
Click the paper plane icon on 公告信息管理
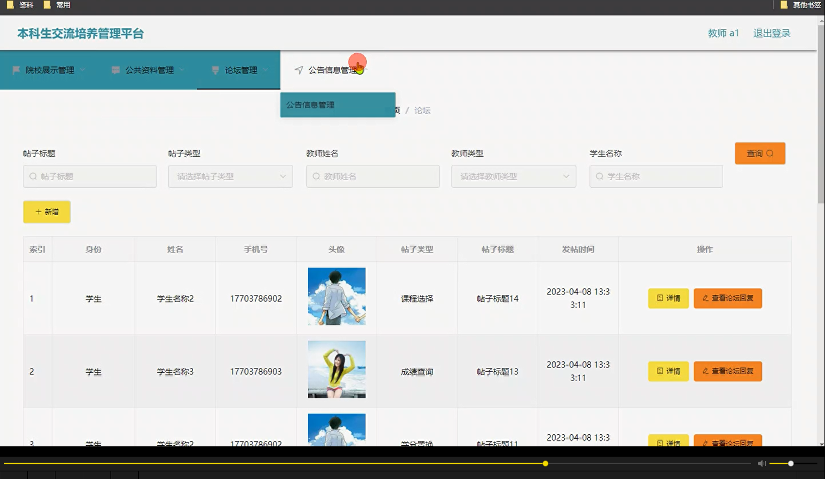[x=298, y=70]
